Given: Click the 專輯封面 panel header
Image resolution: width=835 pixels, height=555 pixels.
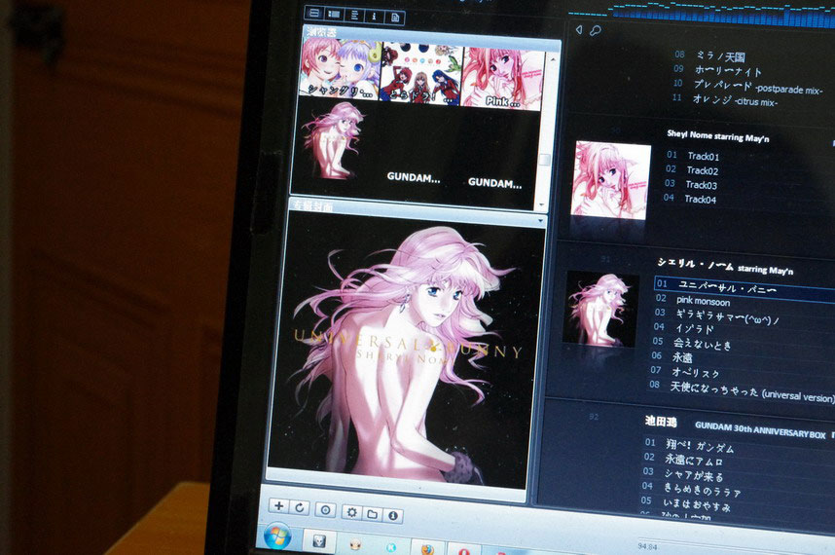Looking at the screenshot, I should tap(313, 205).
